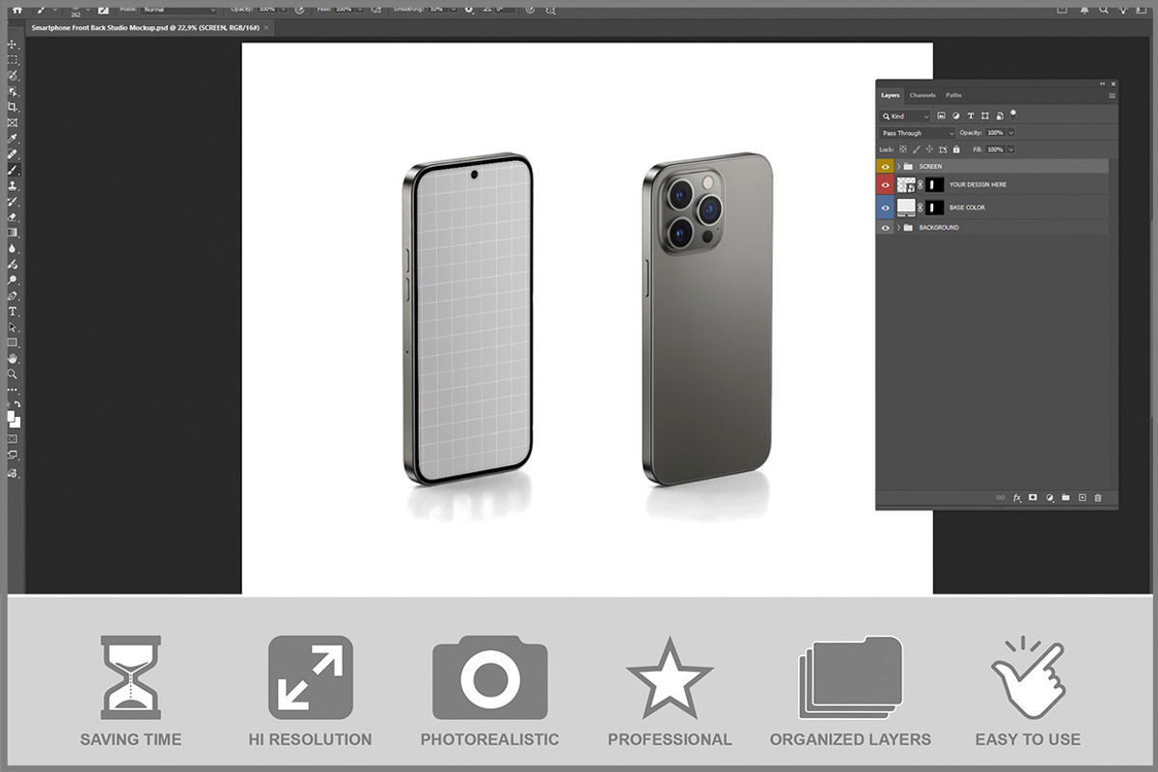This screenshot has height=772, width=1158.
Task: Click the layer Opacity value field
Action: click(x=995, y=133)
